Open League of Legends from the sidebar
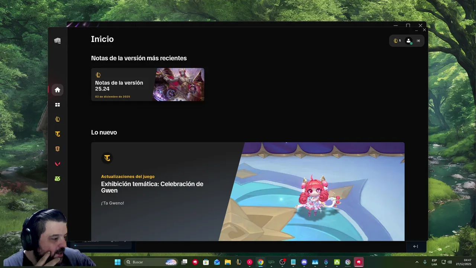The height and width of the screenshot is (268, 476). [x=57, y=119]
